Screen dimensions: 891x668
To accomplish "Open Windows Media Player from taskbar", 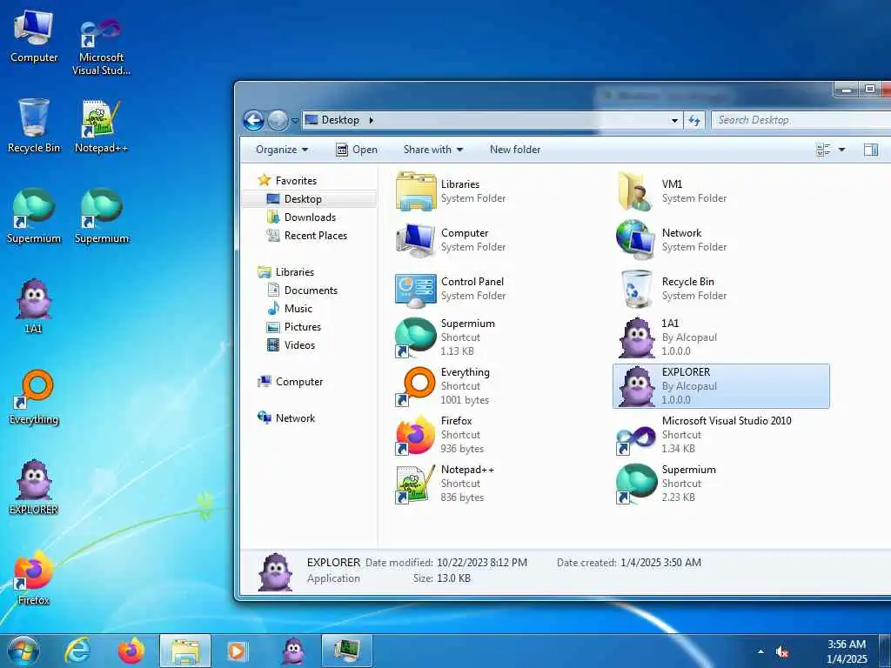I will (x=237, y=651).
